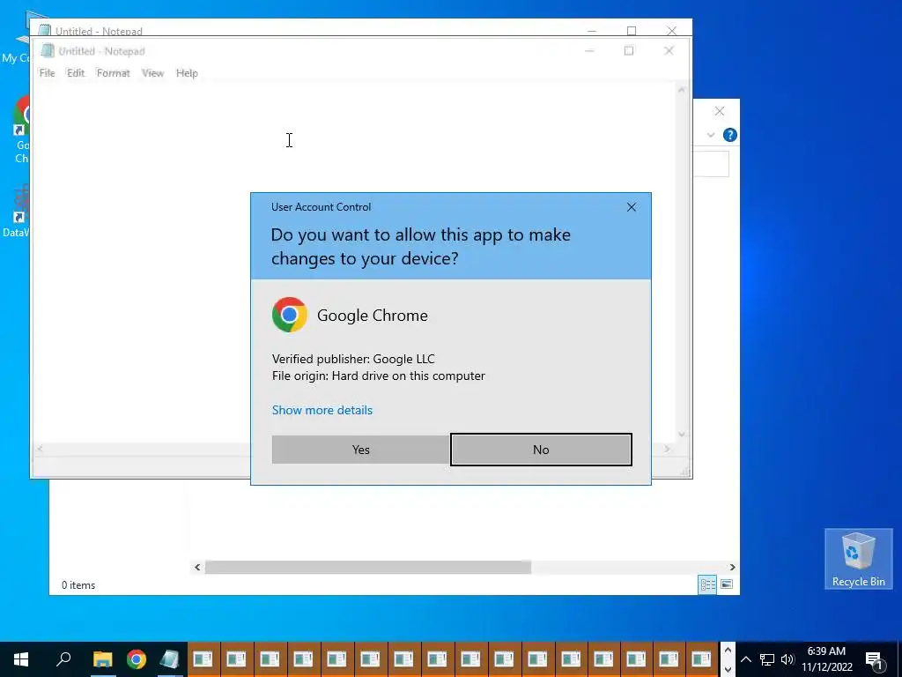
Task: Click the '0 items' status text
Action: pos(78,585)
